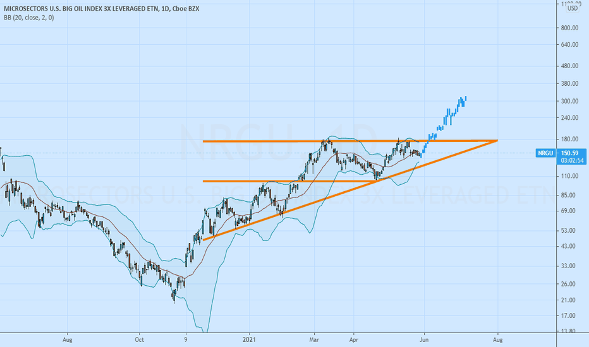Click the 800.00 price axis label
The width and height of the screenshot is (589, 347).
569,28
